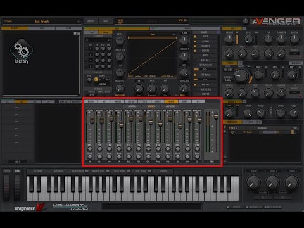Click the MEMORY button

click(x=91, y=22)
